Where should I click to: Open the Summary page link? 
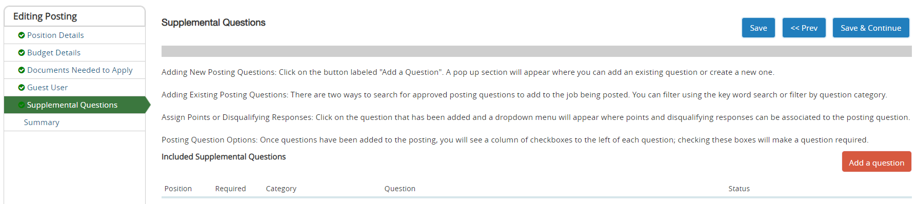42,123
